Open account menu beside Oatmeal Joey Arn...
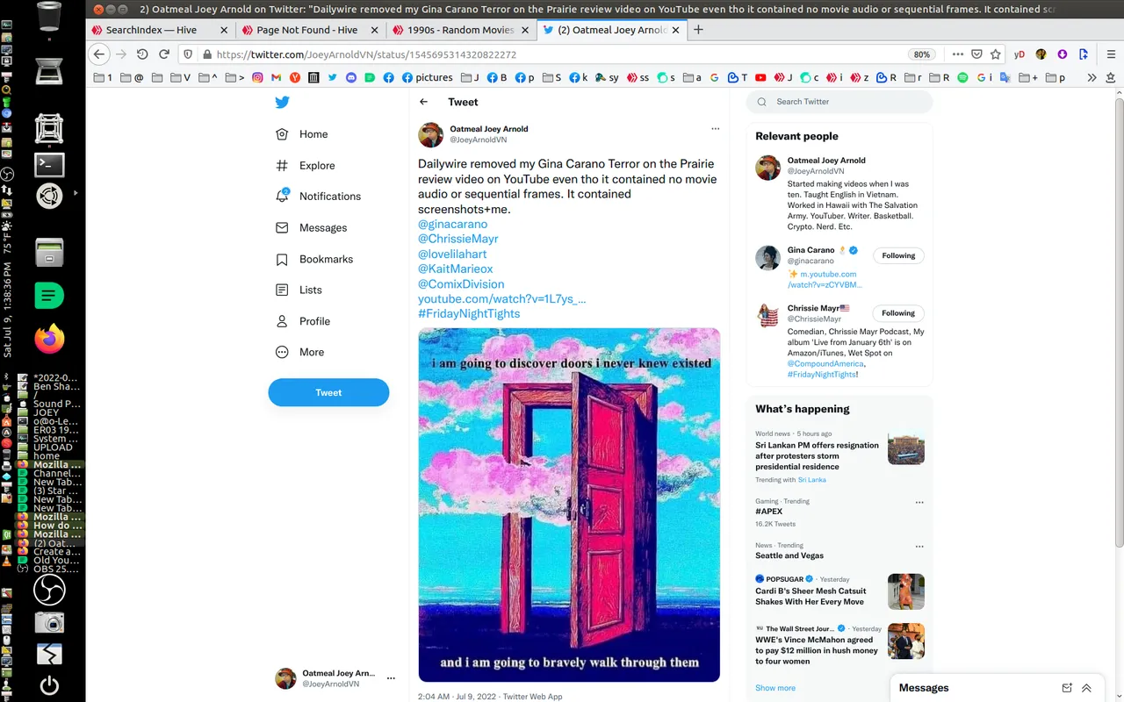The width and height of the screenshot is (1124, 702). (x=391, y=678)
